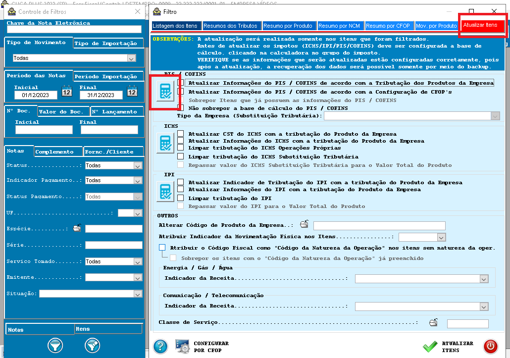Switch to Mov. por Produto tab
The height and width of the screenshot is (358, 510).
point(437,26)
